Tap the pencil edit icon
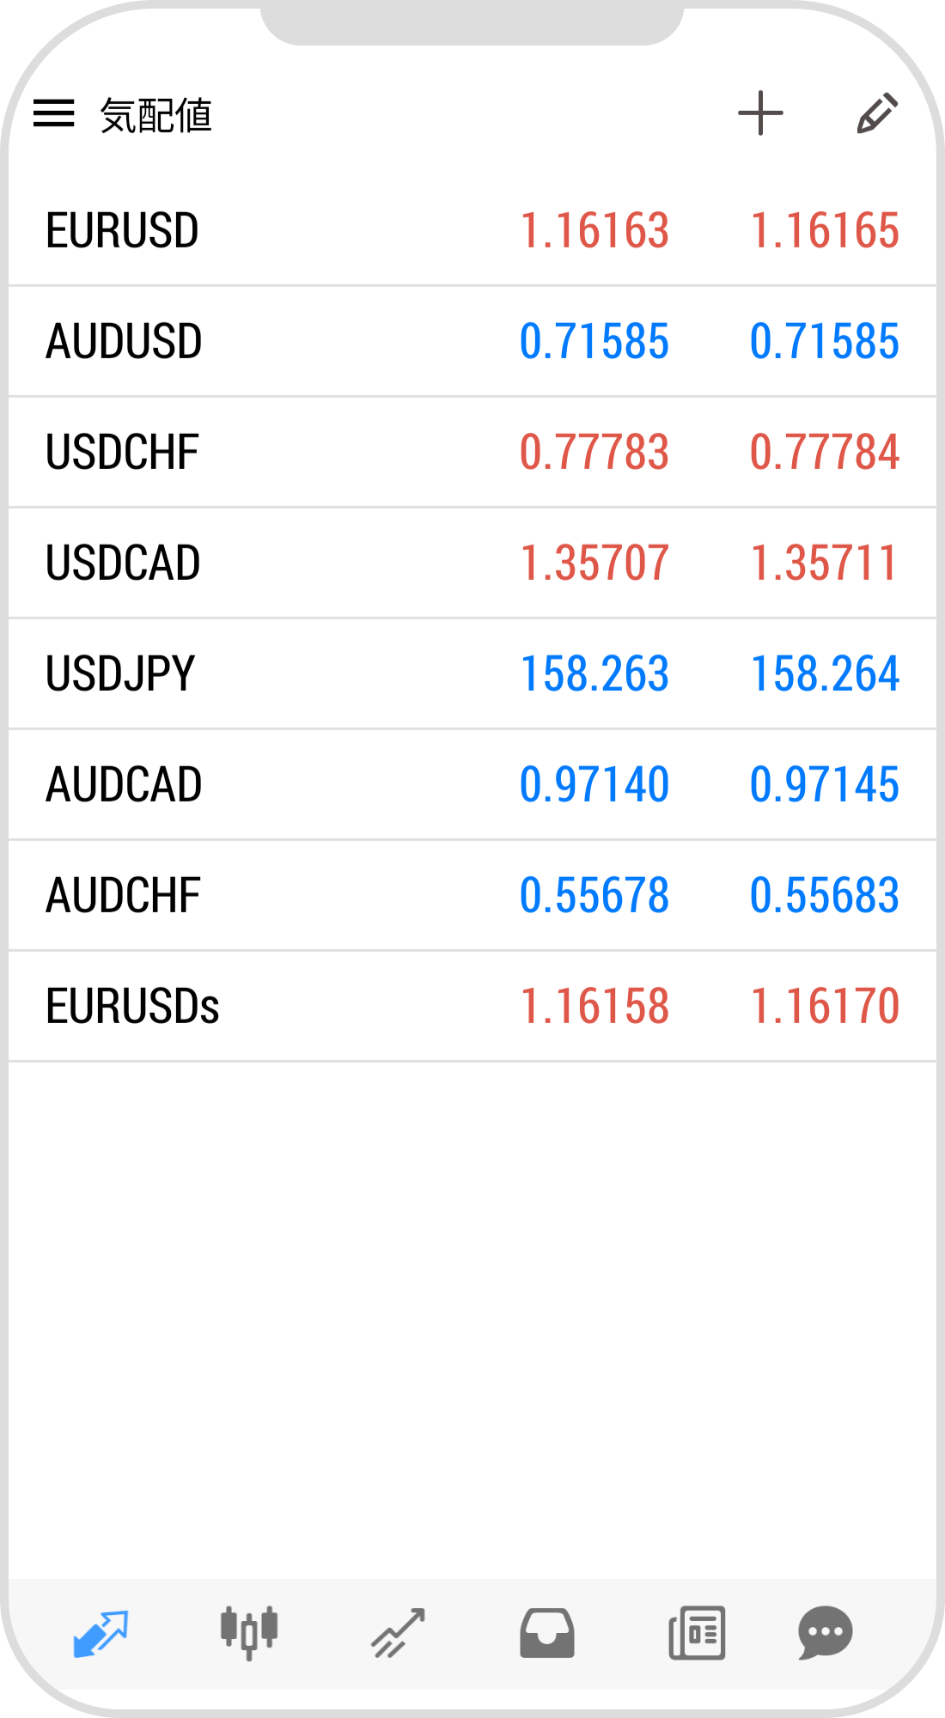Screen dimensions: 945x1718 coord(877,113)
